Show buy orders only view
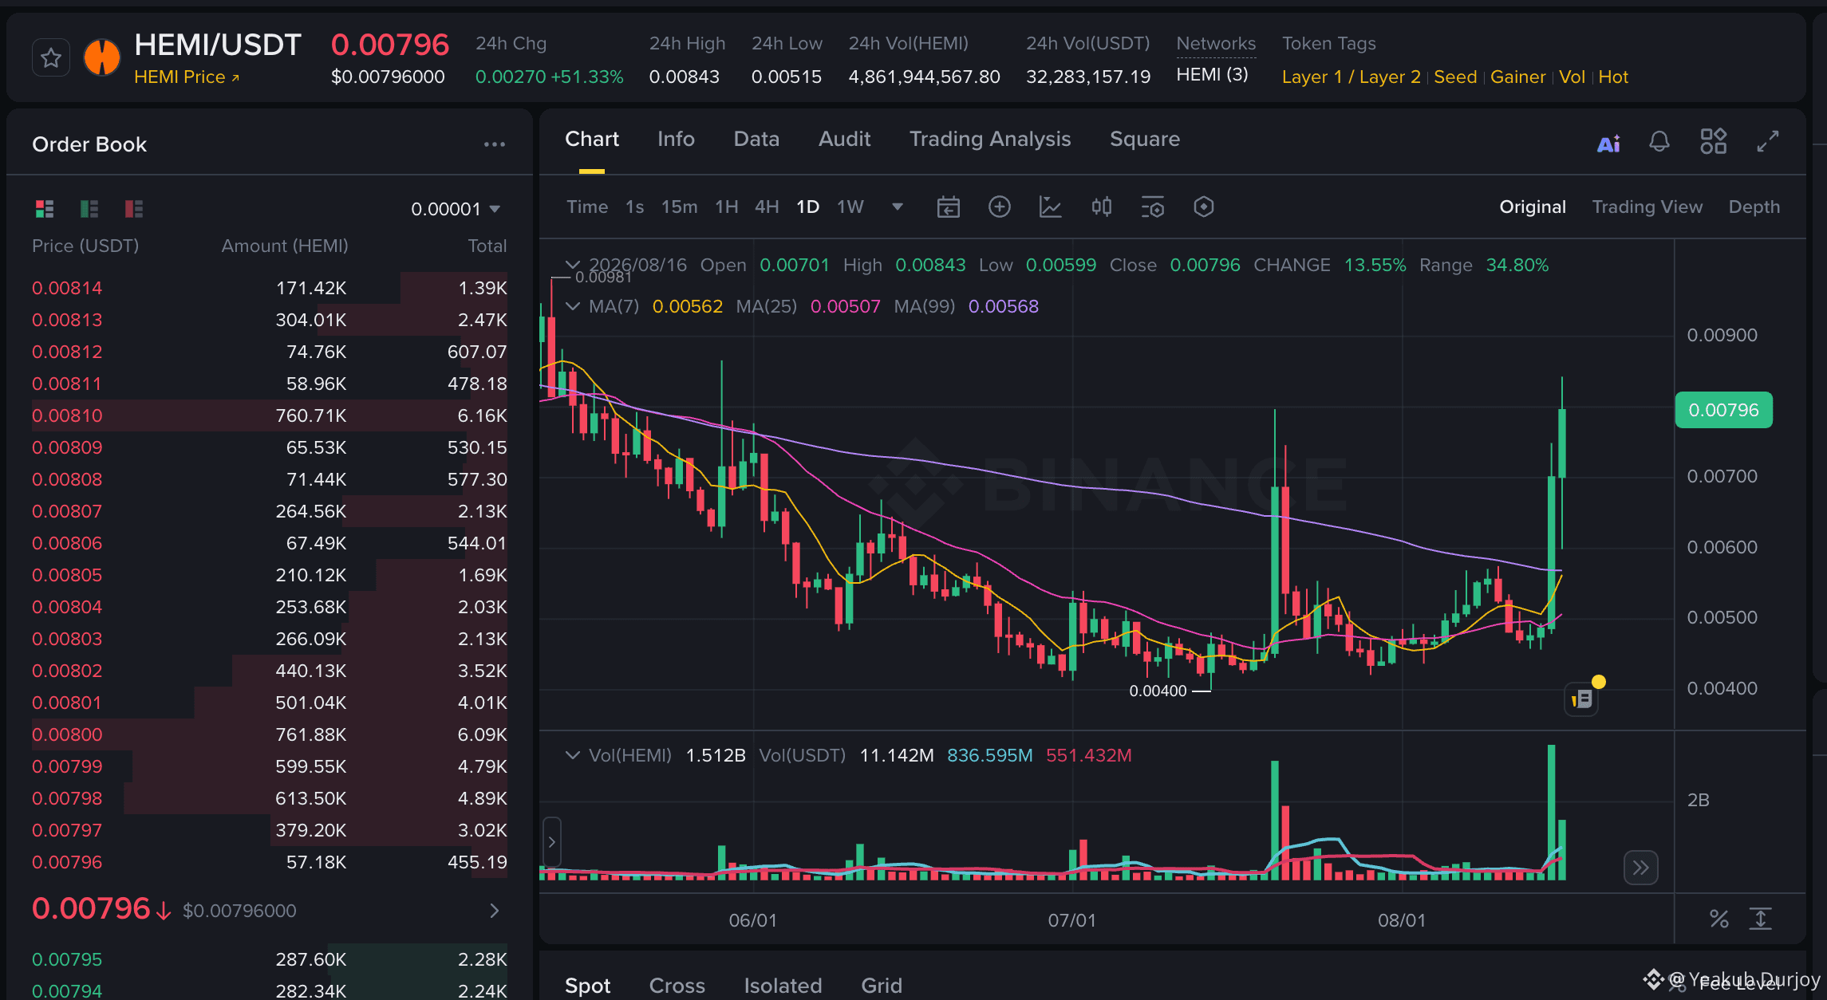Image resolution: width=1827 pixels, height=1000 pixels. (x=89, y=209)
